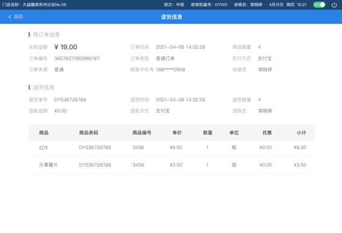Select the 乐事薯片 product row name
Screen dimensions: 342x233
coord(48,165)
